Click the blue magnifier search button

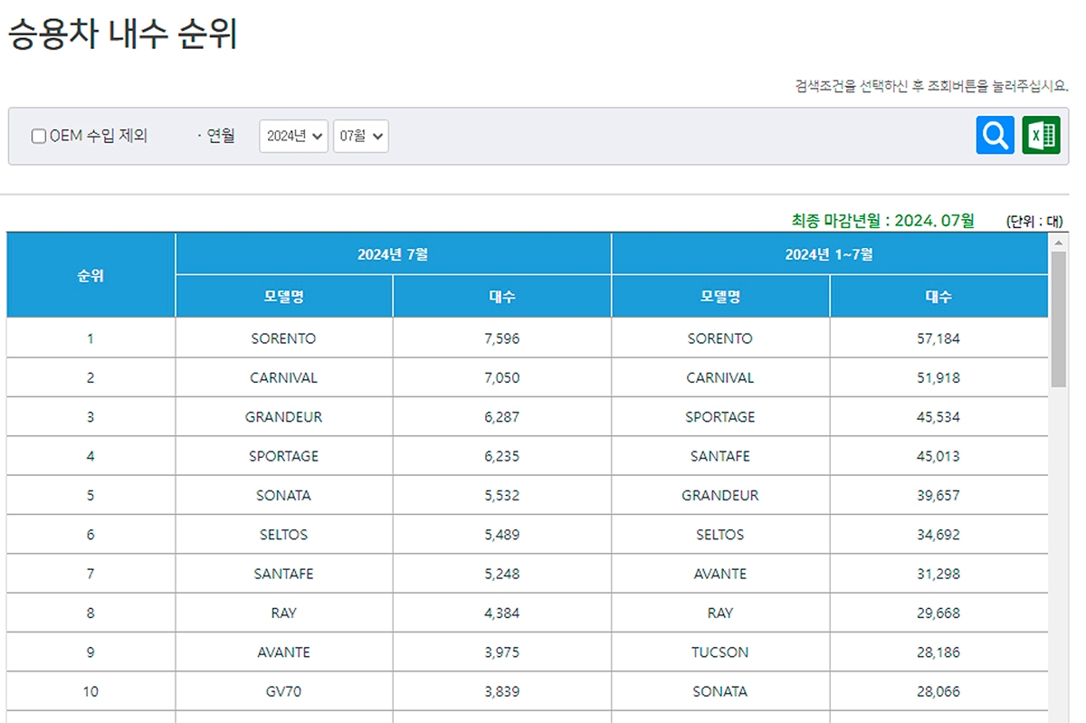pos(995,136)
